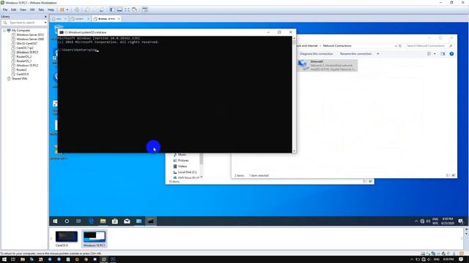Select the Ethernet0 network adapter
Screen dimensions: 469x263
328,65
